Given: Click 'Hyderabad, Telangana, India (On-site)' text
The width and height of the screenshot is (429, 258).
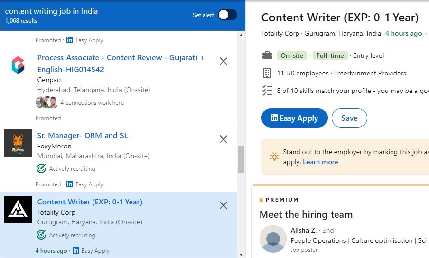Looking at the screenshot, I should click(x=94, y=90).
